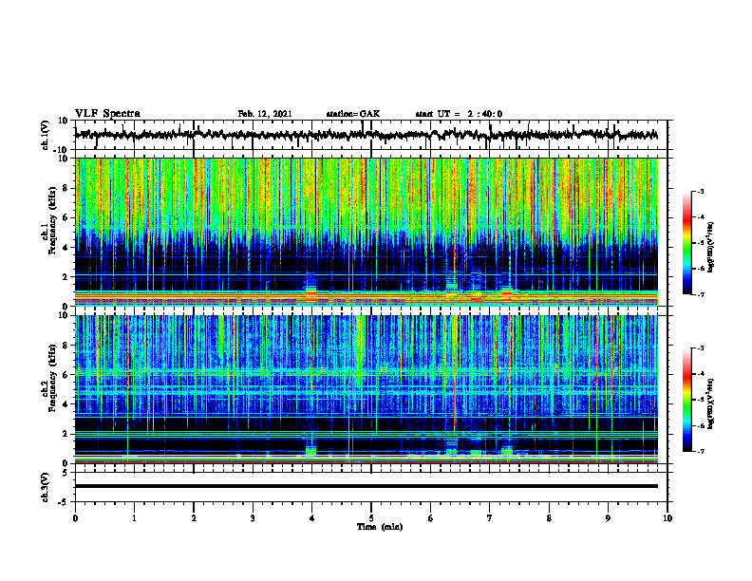Click time axis tick label "6"

[431, 518]
